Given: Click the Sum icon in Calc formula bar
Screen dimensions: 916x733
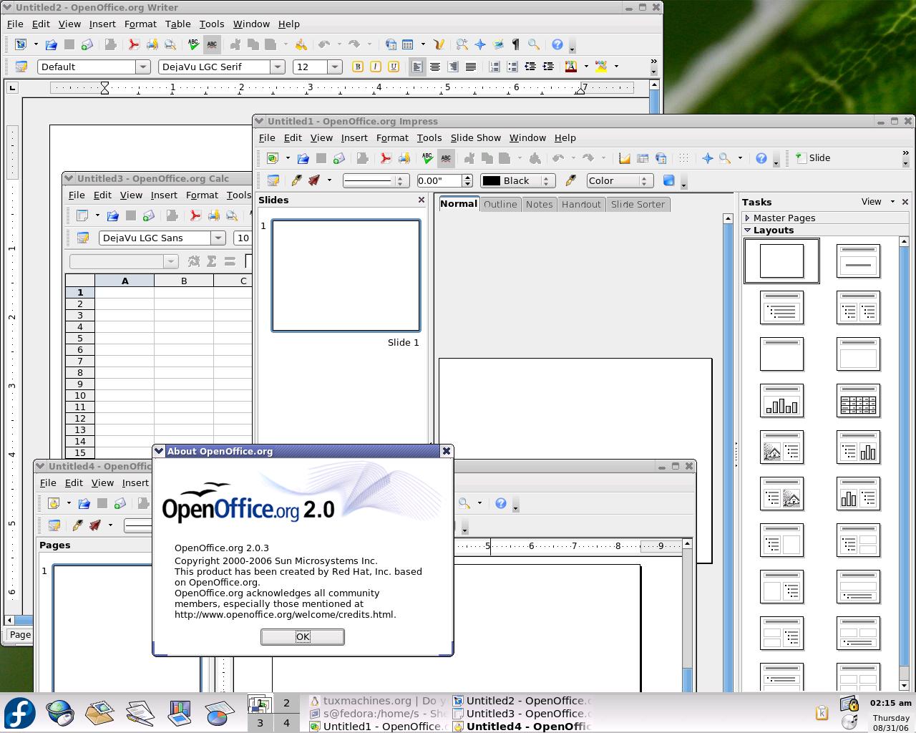Looking at the screenshot, I should click(212, 261).
